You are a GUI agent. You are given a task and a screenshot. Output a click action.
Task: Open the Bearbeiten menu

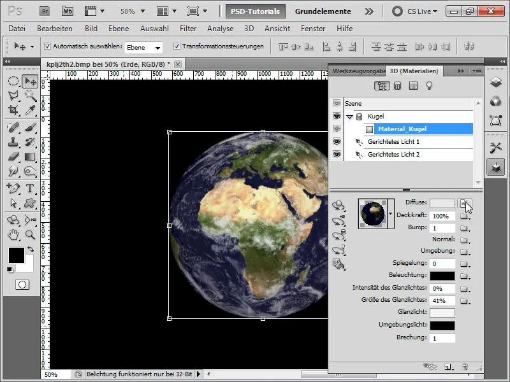tap(55, 29)
